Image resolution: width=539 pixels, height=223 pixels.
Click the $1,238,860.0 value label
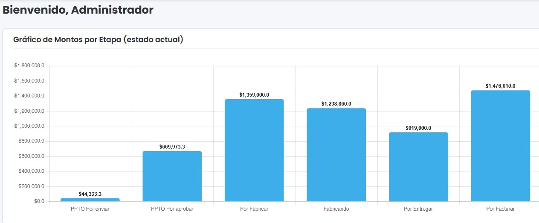tap(336, 104)
